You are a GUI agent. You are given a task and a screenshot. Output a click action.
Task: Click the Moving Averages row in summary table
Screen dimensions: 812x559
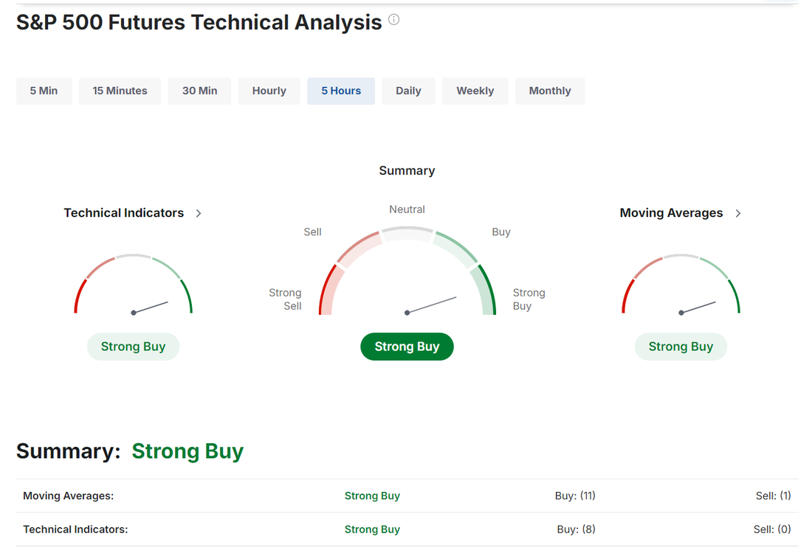(x=69, y=496)
